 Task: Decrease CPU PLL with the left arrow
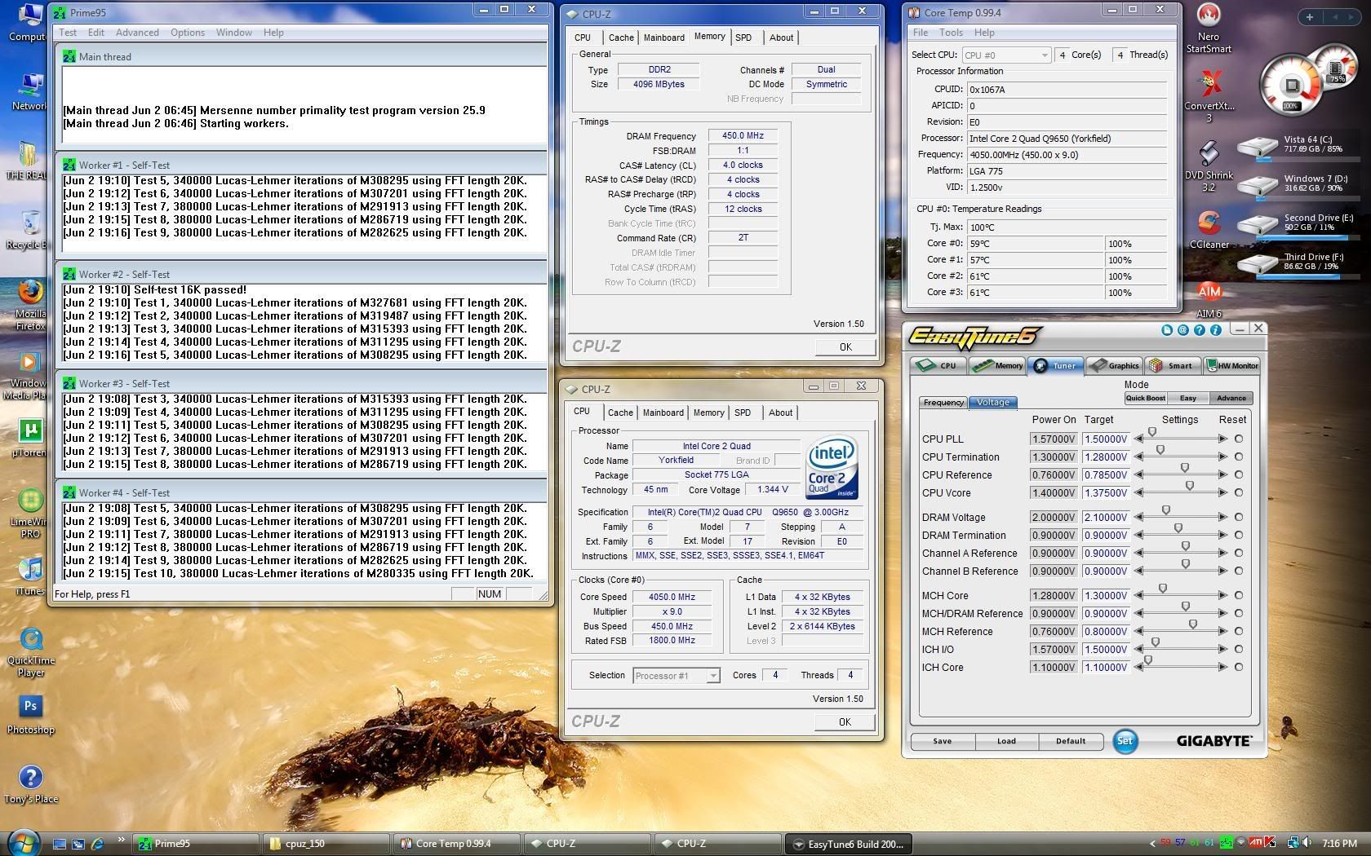[x=1138, y=439]
